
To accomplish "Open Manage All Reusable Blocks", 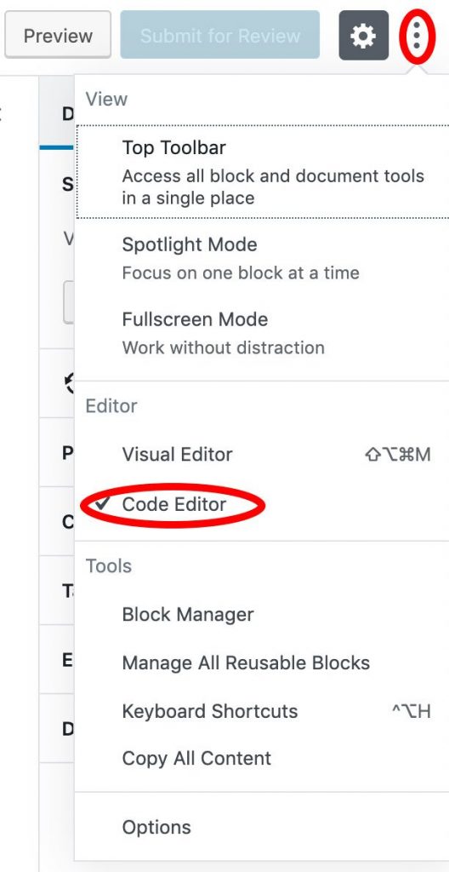I will point(262,663).
